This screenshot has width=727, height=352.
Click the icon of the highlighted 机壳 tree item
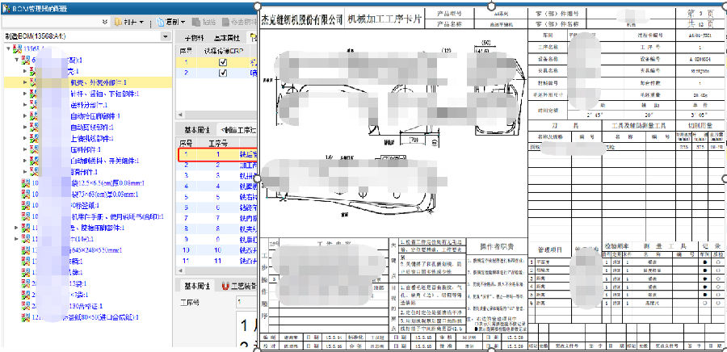click(34, 82)
